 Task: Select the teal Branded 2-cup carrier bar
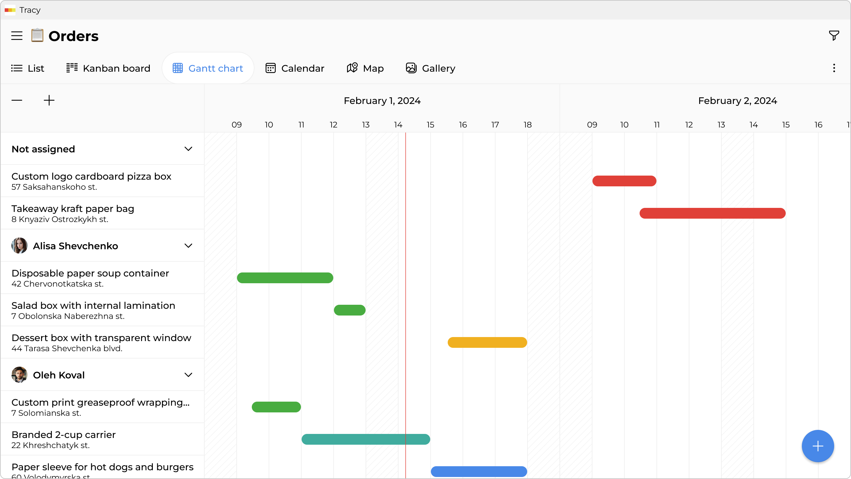point(366,439)
